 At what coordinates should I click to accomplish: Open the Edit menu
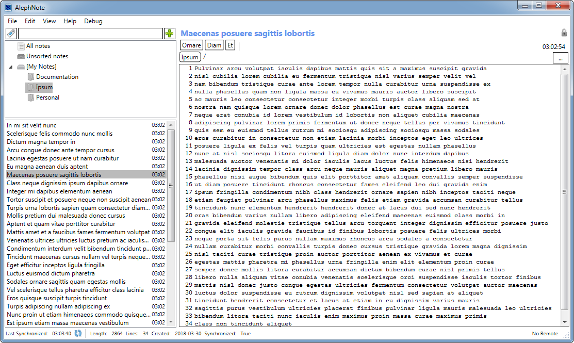point(29,21)
